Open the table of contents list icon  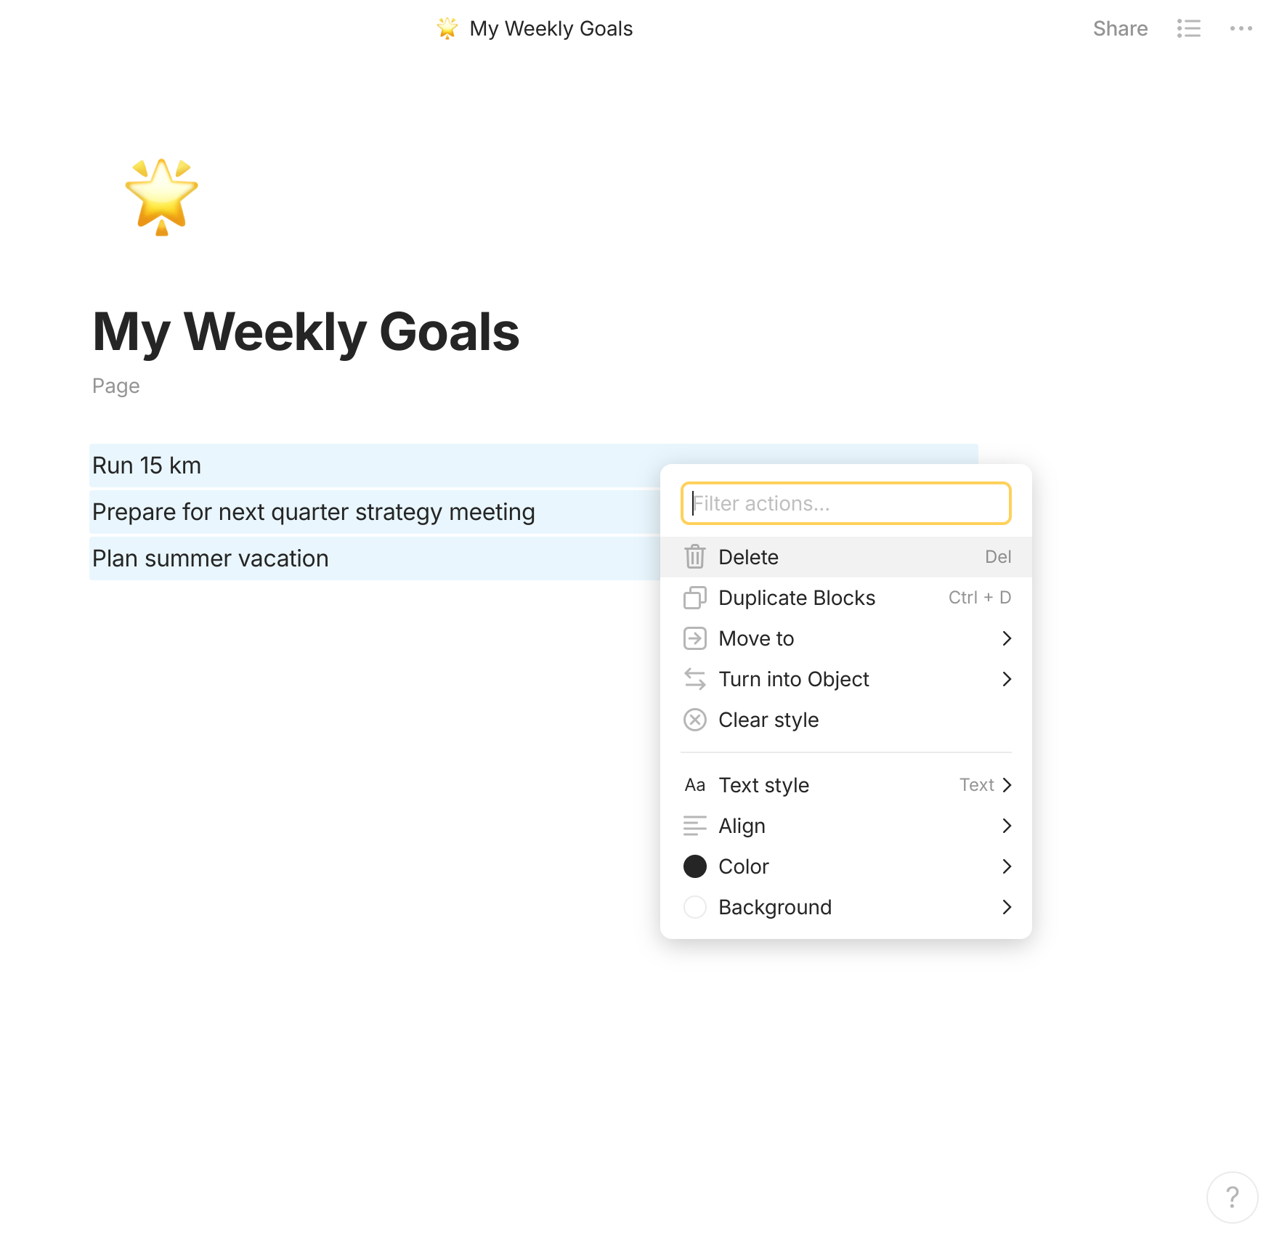1188,28
